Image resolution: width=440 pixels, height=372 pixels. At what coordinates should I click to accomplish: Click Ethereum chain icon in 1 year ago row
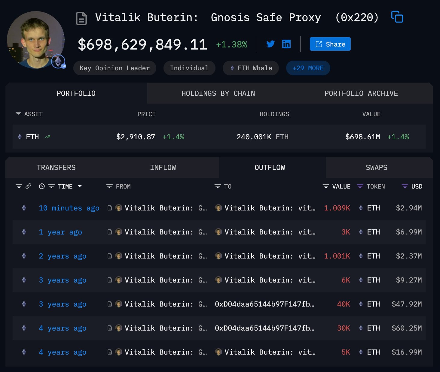tap(24, 232)
